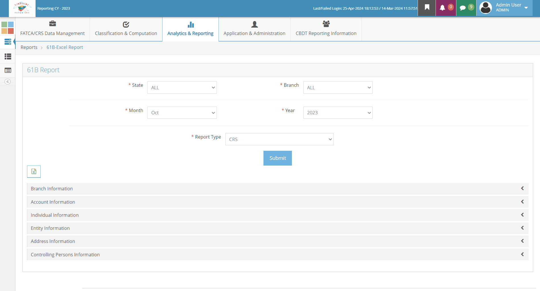This screenshot has width=540, height=291.
Task: Open the Classification & Computation tab
Action: coord(126,29)
